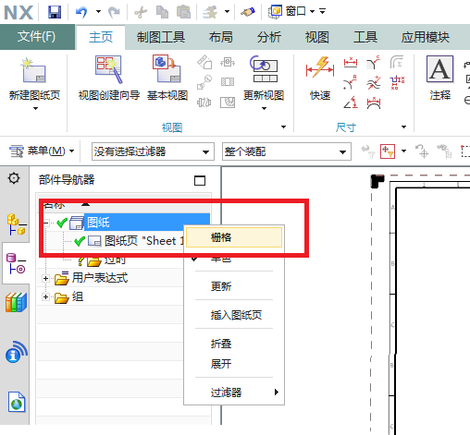The image size is (470, 435).
Task: Open the dropdown arrow beside the repeat command icon
Action: point(227,12)
